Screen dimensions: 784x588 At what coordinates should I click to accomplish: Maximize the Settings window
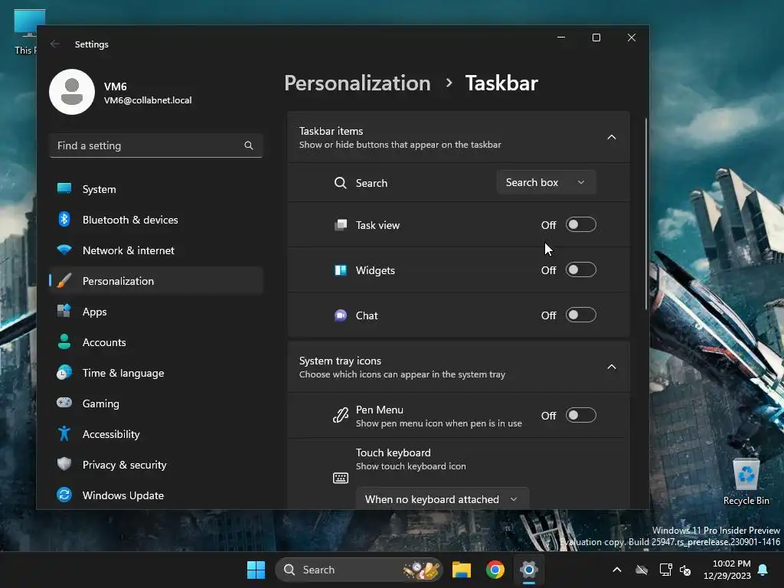[x=596, y=38]
